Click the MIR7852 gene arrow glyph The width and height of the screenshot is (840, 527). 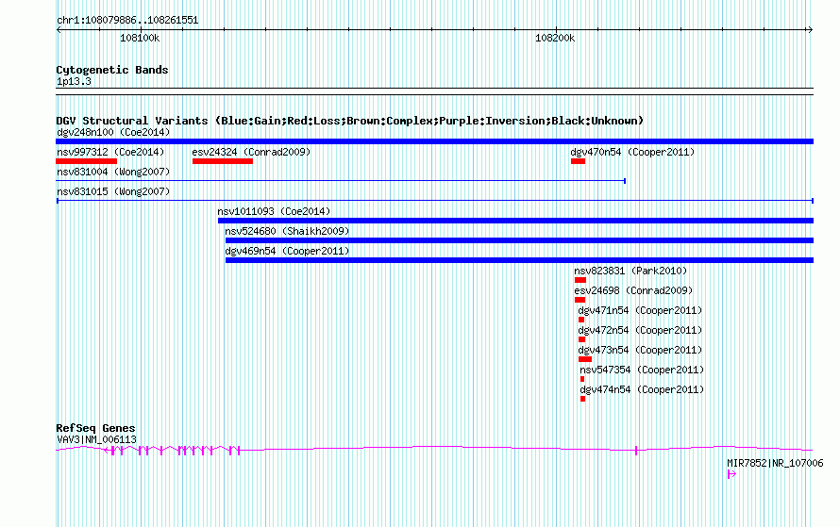coord(731,474)
